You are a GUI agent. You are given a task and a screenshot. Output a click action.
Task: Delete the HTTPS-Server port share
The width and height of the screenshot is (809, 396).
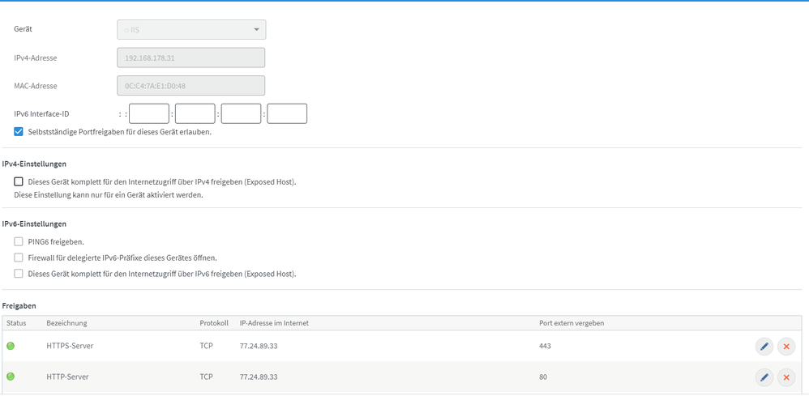pyautogui.click(x=786, y=347)
